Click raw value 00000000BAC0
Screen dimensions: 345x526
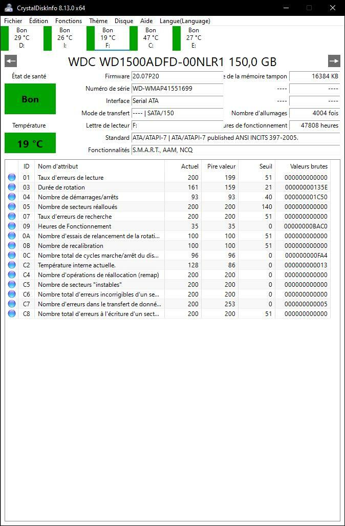306,226
